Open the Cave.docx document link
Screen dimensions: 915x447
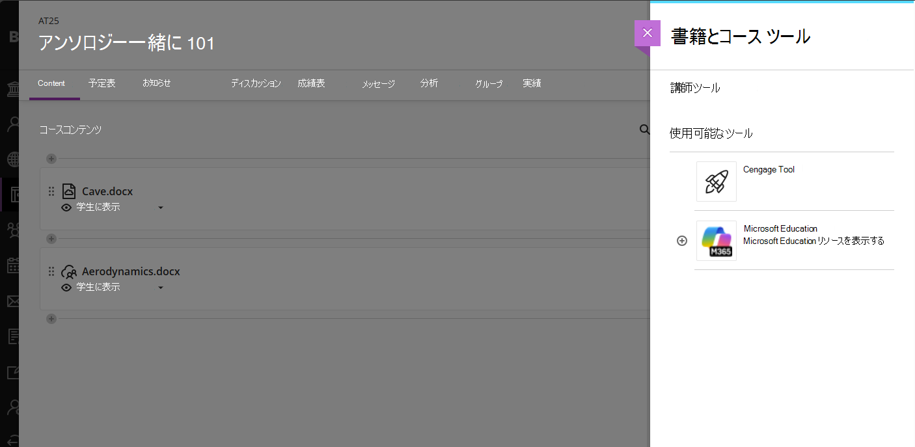[107, 191]
